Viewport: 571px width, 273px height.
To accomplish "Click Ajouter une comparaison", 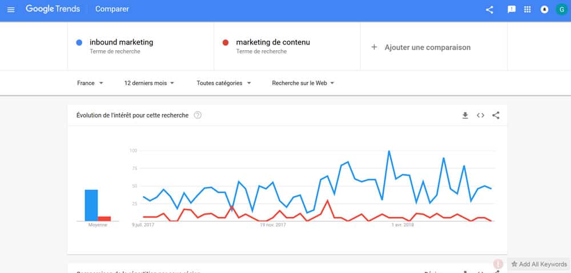I will point(421,47).
